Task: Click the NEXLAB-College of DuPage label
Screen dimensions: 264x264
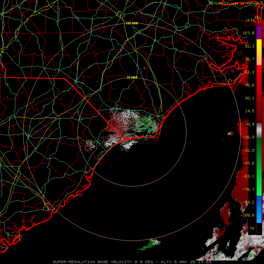Action: point(234,3)
